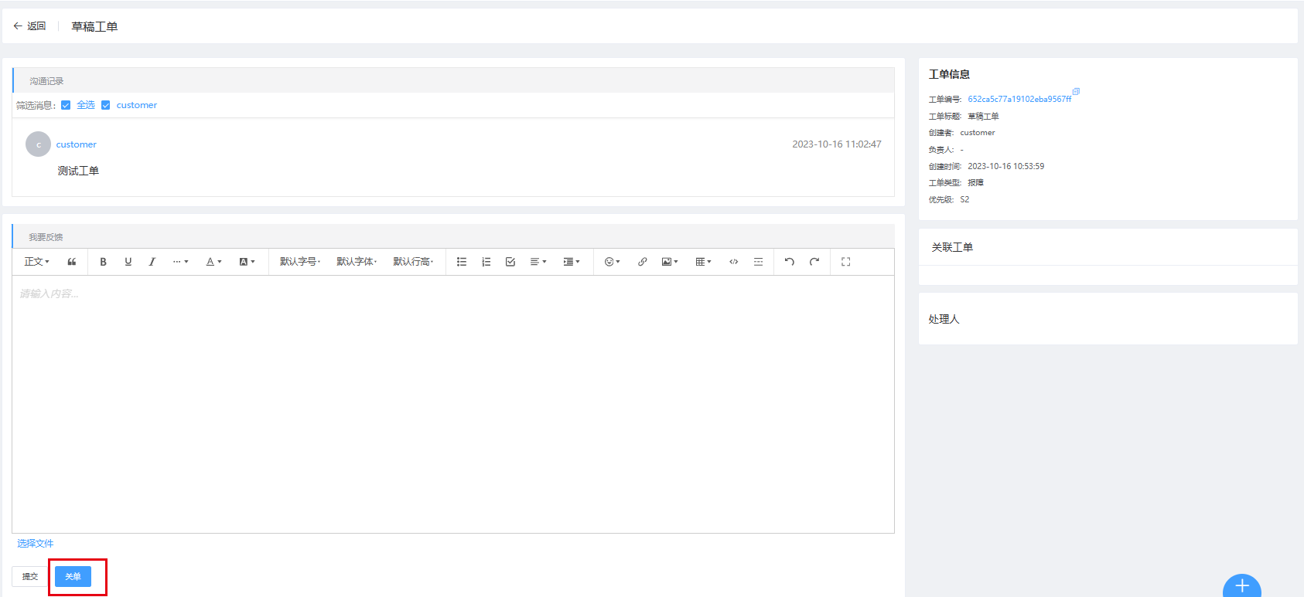Open the indent options dropdown

point(572,262)
